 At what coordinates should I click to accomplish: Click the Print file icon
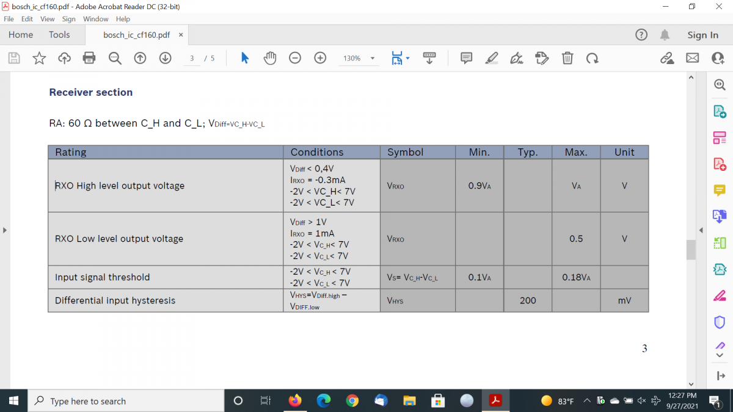tap(89, 58)
